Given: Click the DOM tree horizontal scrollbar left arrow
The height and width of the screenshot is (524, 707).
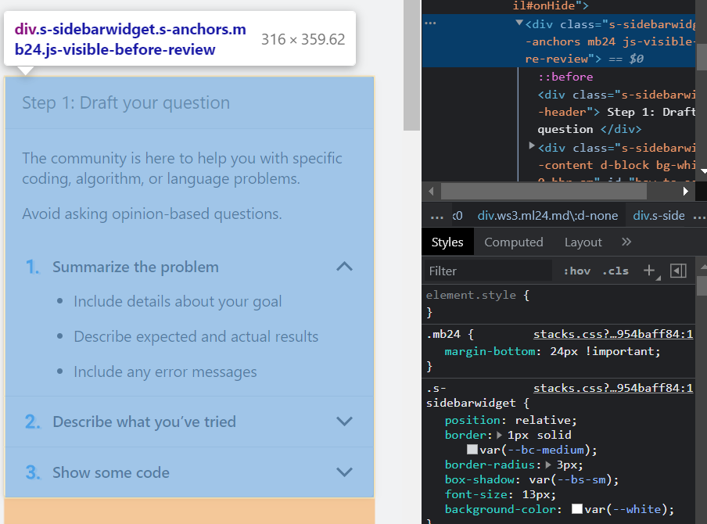Looking at the screenshot, I should [431, 191].
